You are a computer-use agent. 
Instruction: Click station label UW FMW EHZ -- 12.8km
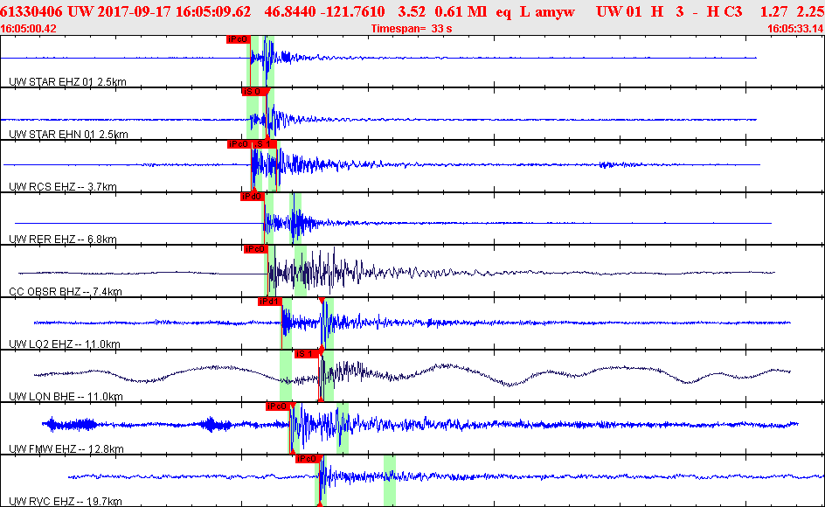(x=66, y=449)
